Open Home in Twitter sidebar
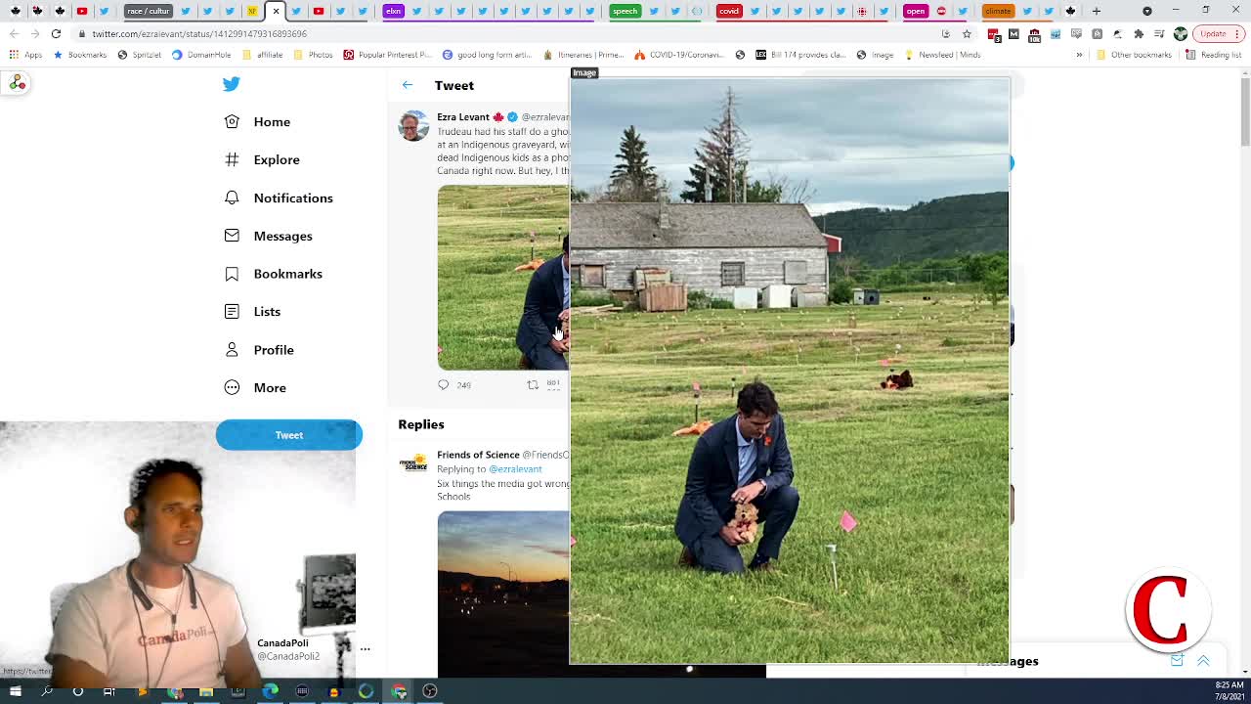 pos(258,121)
